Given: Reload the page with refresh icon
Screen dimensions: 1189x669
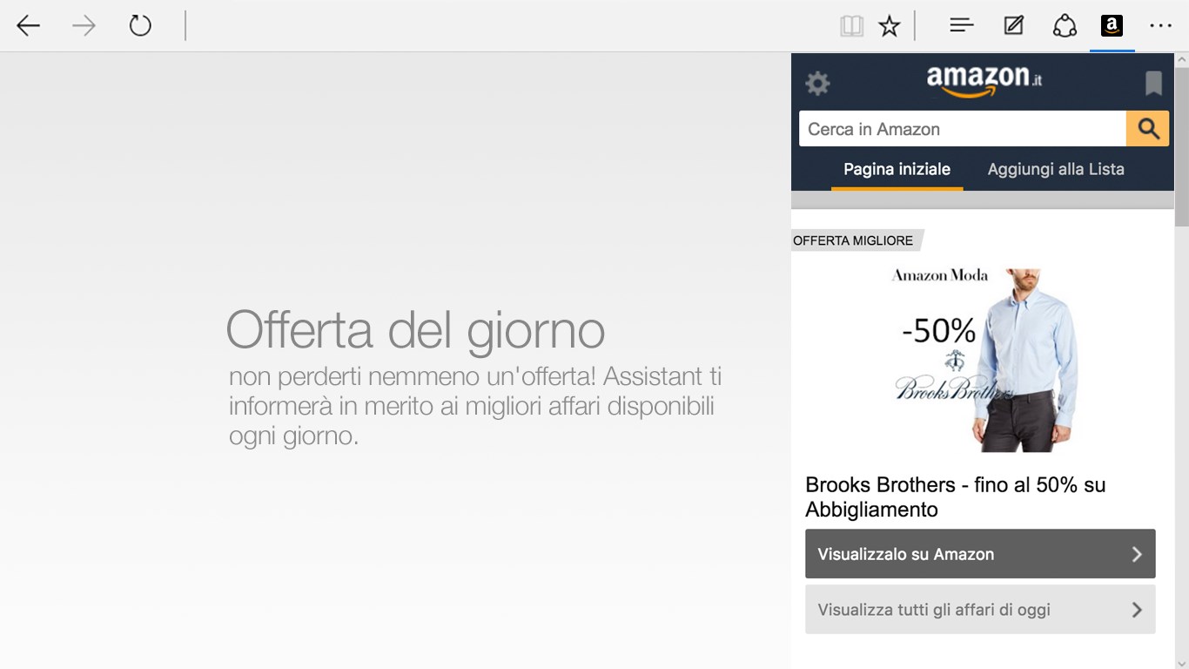Looking at the screenshot, I should point(140,26).
